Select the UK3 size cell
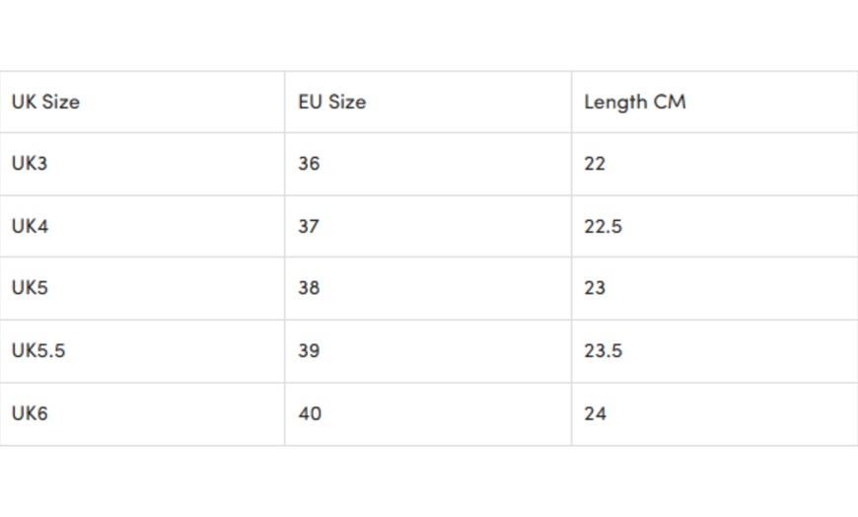The width and height of the screenshot is (858, 517). (x=30, y=164)
